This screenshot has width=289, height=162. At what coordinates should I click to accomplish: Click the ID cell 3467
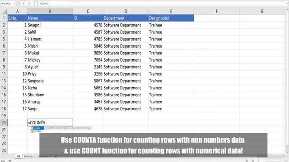tap(88, 102)
